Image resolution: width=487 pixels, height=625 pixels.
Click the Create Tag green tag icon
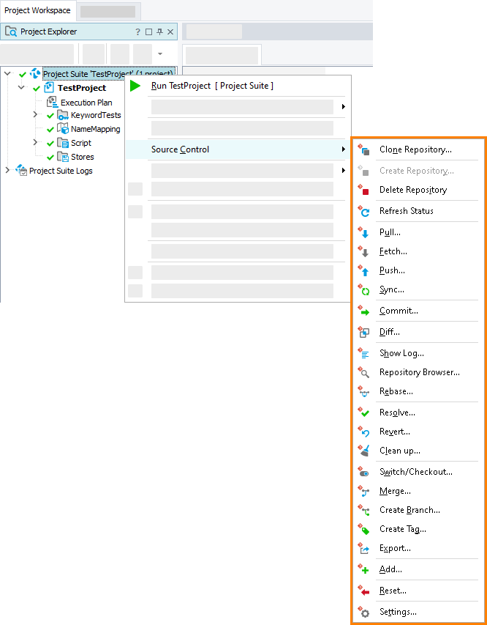[363, 529]
